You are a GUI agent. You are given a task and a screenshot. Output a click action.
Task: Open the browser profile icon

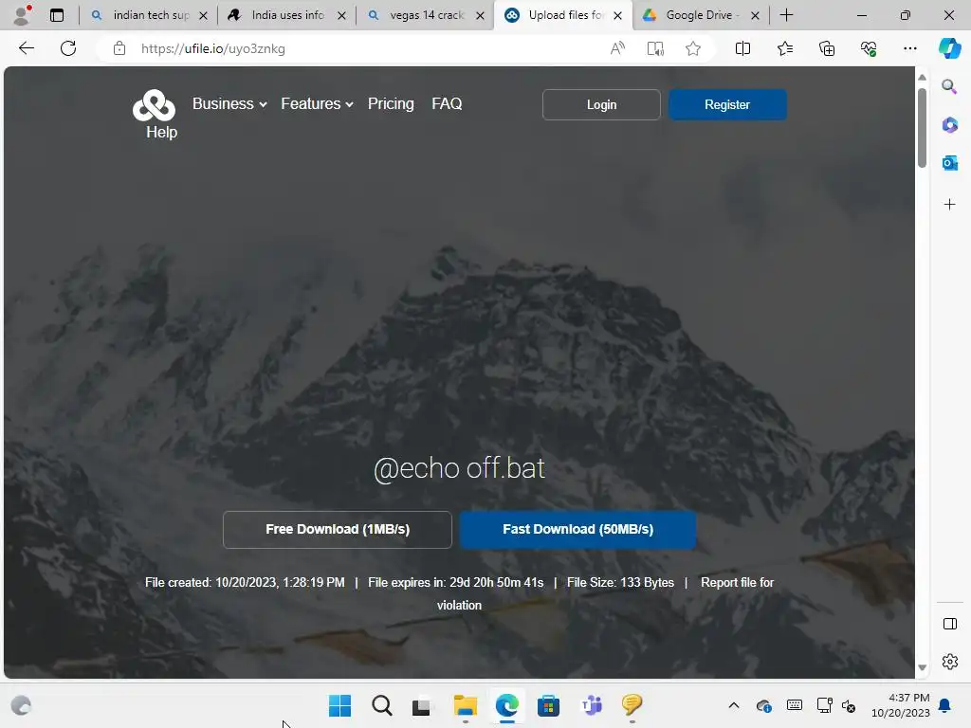23,15
